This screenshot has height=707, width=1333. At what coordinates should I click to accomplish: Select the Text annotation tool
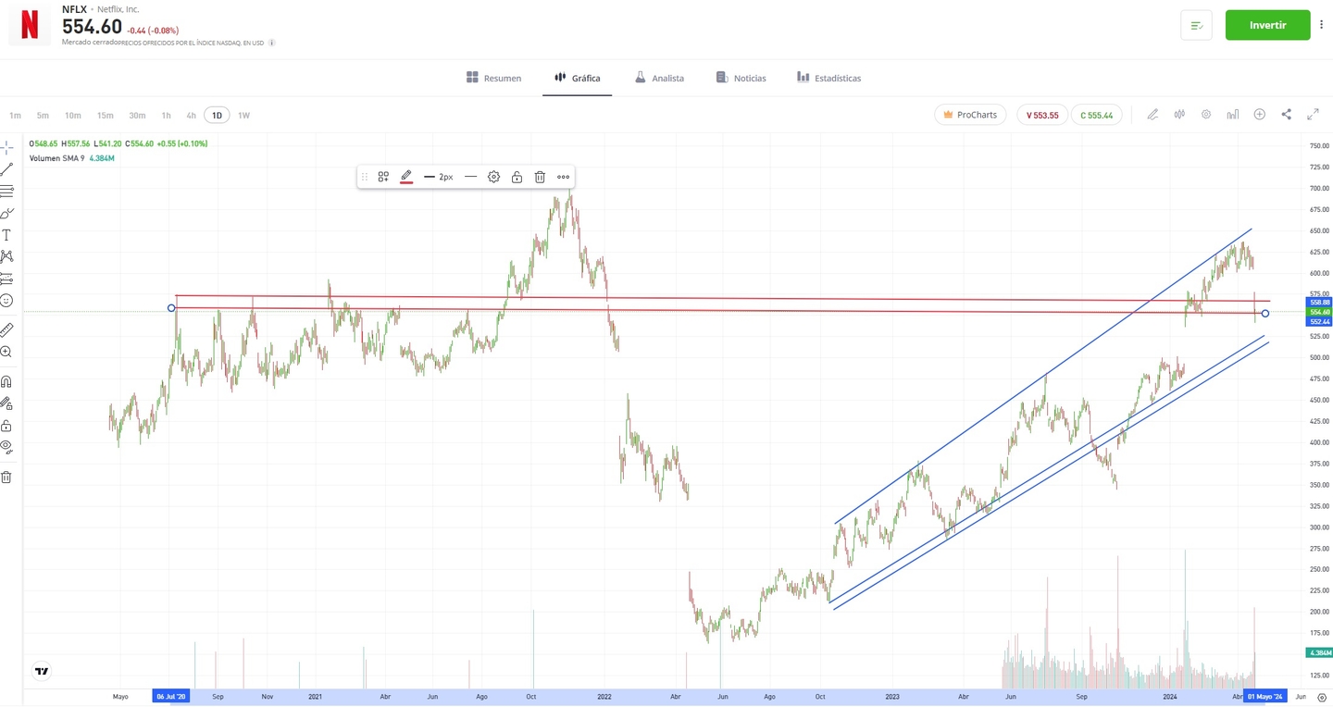pyautogui.click(x=6, y=235)
